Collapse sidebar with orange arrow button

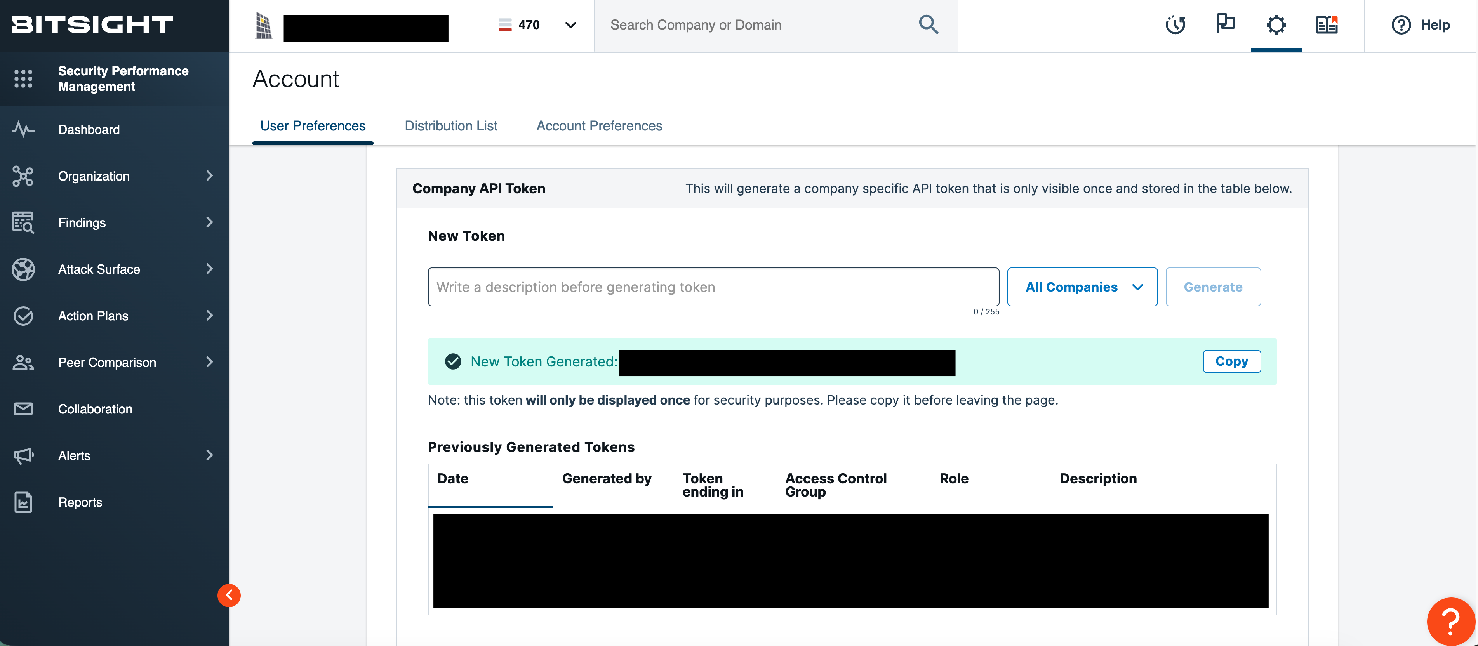click(x=229, y=595)
